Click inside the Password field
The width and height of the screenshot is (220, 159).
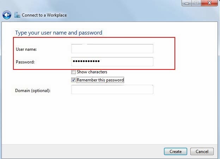[112, 61]
